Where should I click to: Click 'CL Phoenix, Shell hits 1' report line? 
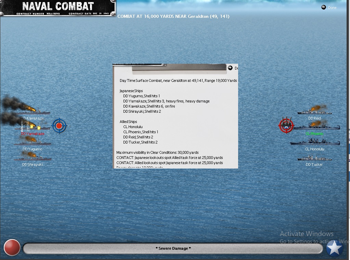(x=141, y=132)
